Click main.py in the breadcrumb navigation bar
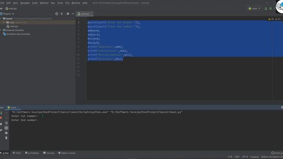 tap(11, 8)
